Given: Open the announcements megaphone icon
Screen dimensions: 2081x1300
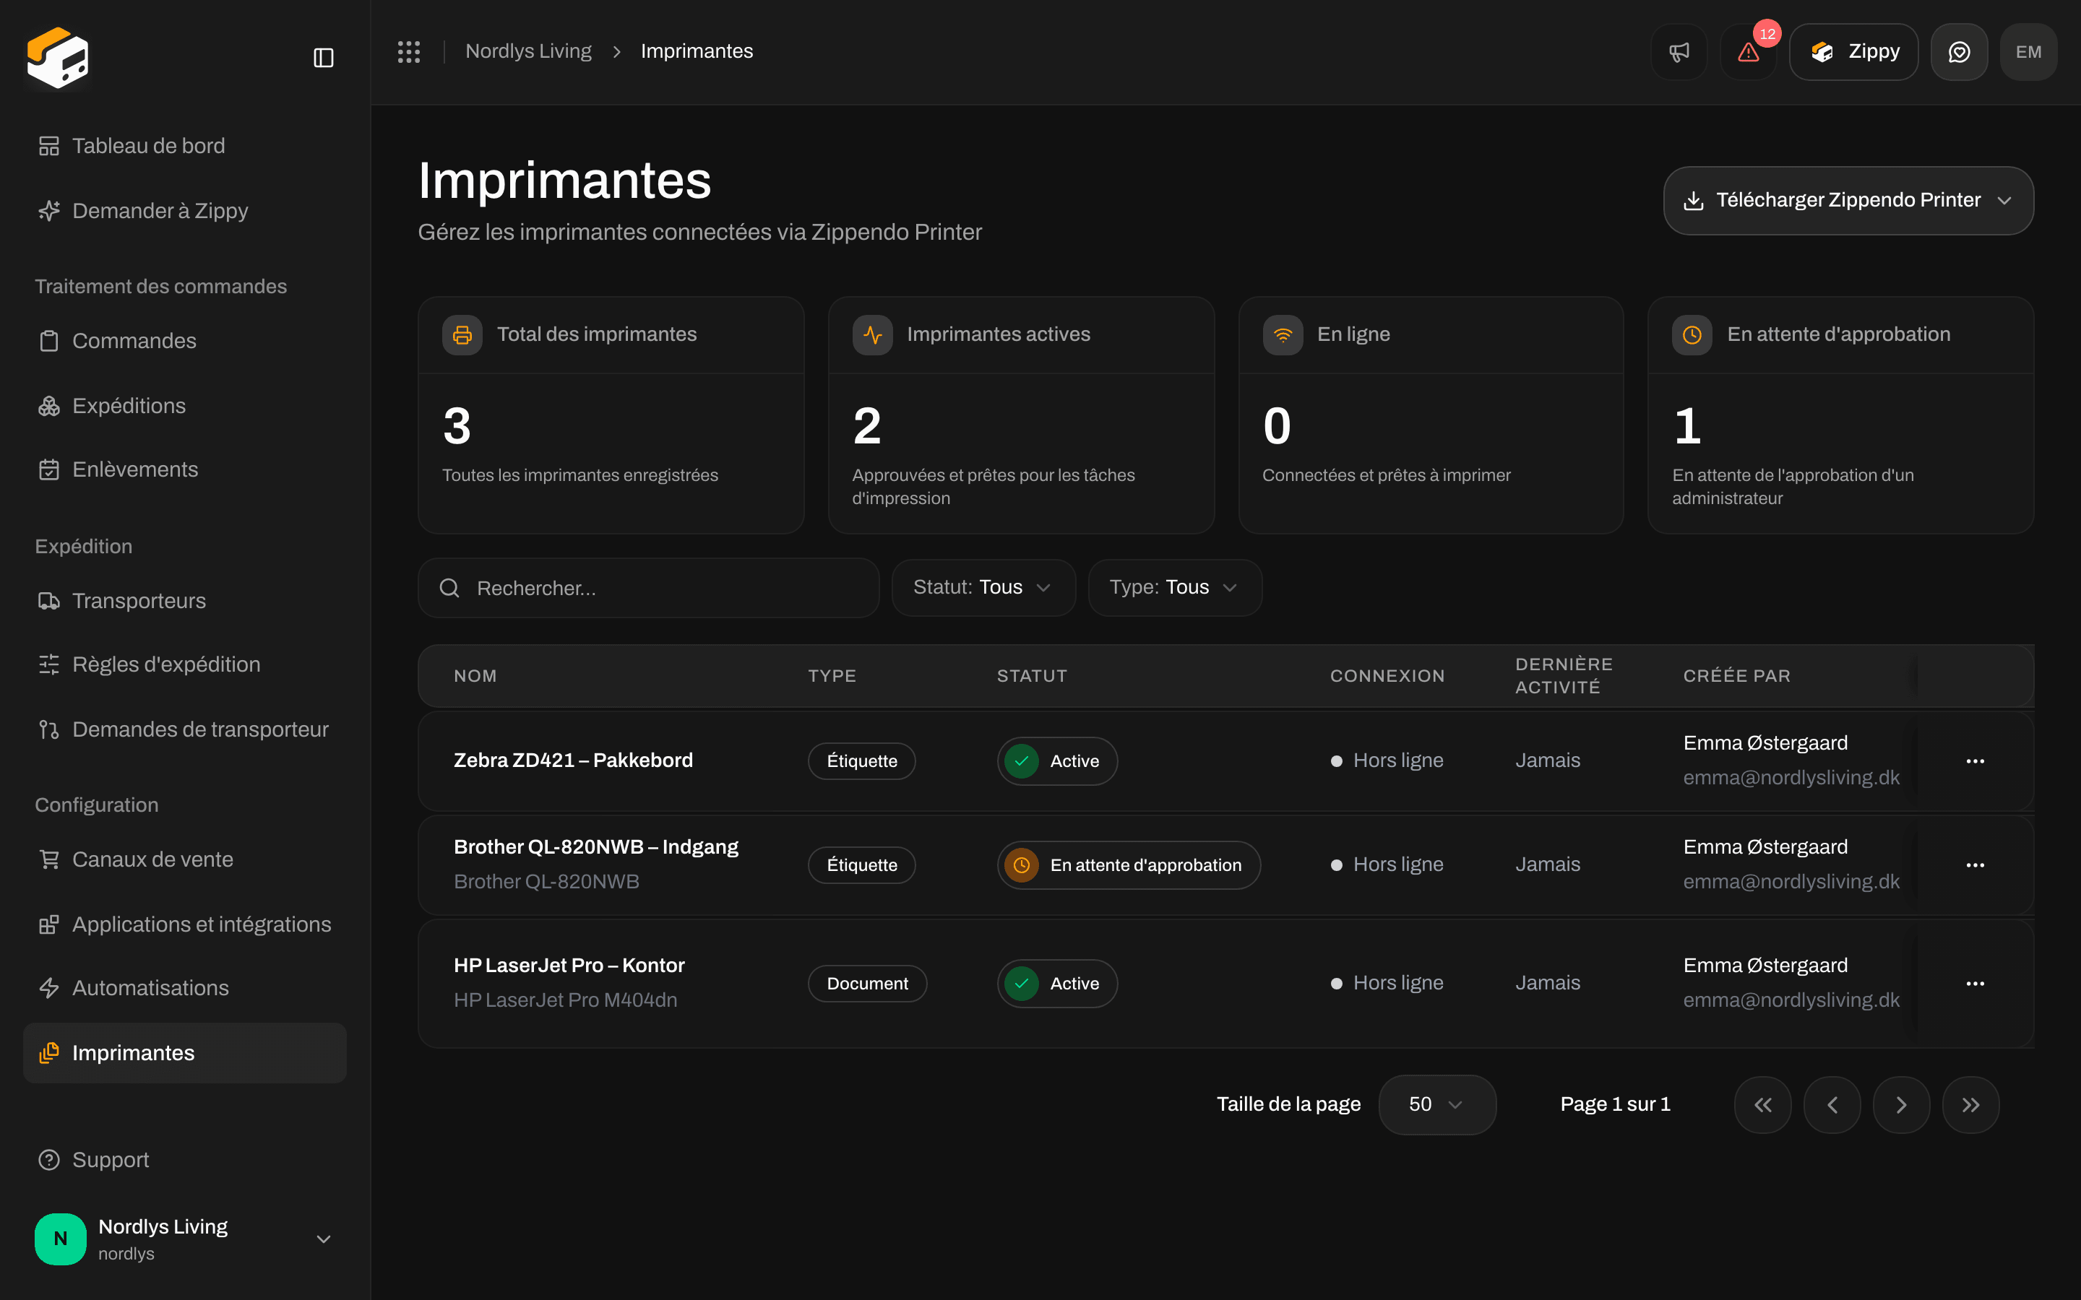Looking at the screenshot, I should pyautogui.click(x=1679, y=51).
